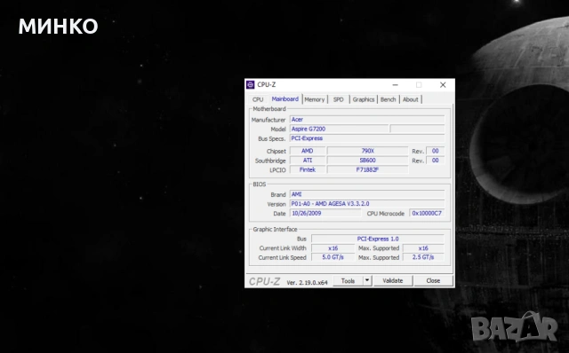Click the Southbridge model SB600 field
The image size is (569, 353).
[367, 161]
